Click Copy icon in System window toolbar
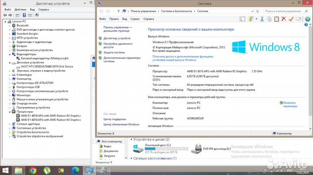313x175 pixels. coord(269,19)
